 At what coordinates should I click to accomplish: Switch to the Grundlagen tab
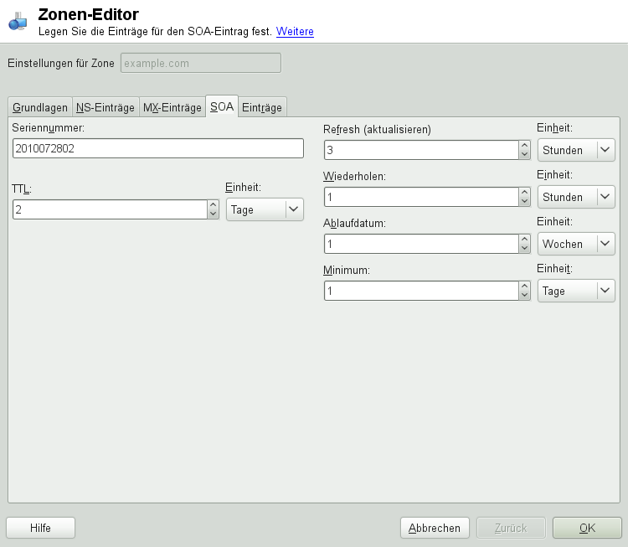pyautogui.click(x=40, y=107)
